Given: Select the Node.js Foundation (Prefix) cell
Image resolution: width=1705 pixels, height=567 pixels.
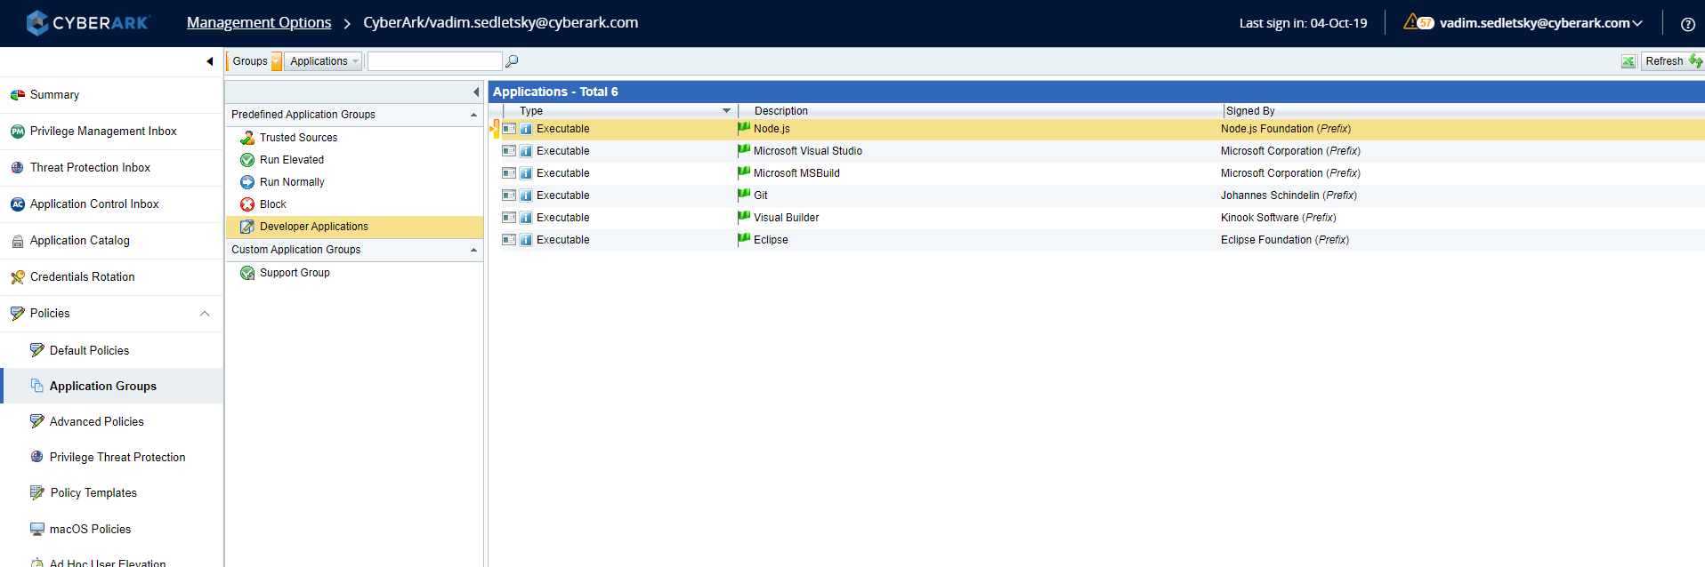Looking at the screenshot, I should point(1286,129).
